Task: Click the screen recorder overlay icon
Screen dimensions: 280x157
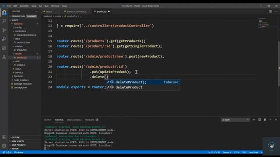Action: [272, 146]
